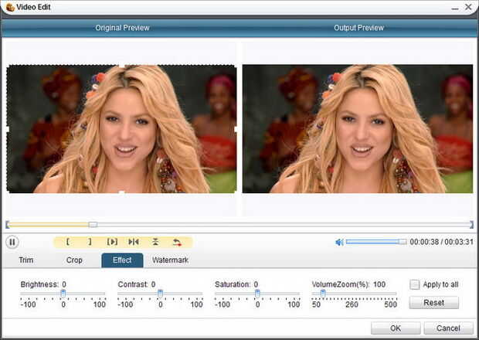The height and width of the screenshot is (340, 479).
Task: Click the Contrast slider handle
Action: point(160,294)
